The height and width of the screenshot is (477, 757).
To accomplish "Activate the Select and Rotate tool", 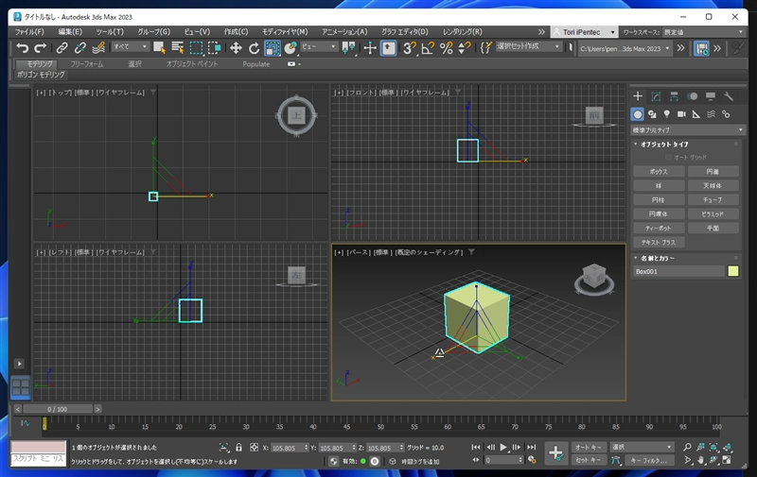I will point(254,47).
